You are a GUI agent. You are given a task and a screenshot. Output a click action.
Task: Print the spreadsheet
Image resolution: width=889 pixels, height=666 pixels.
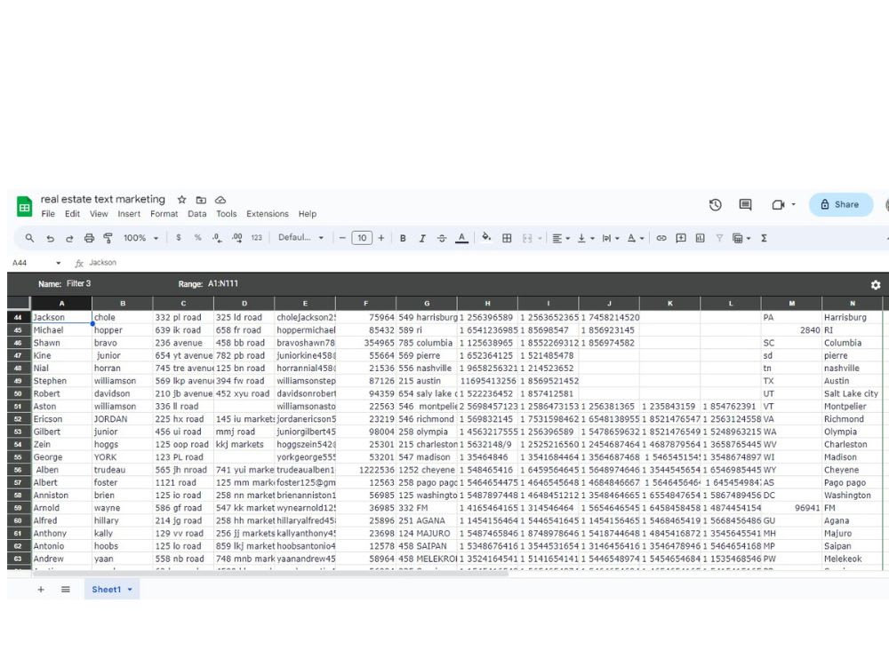(x=89, y=238)
